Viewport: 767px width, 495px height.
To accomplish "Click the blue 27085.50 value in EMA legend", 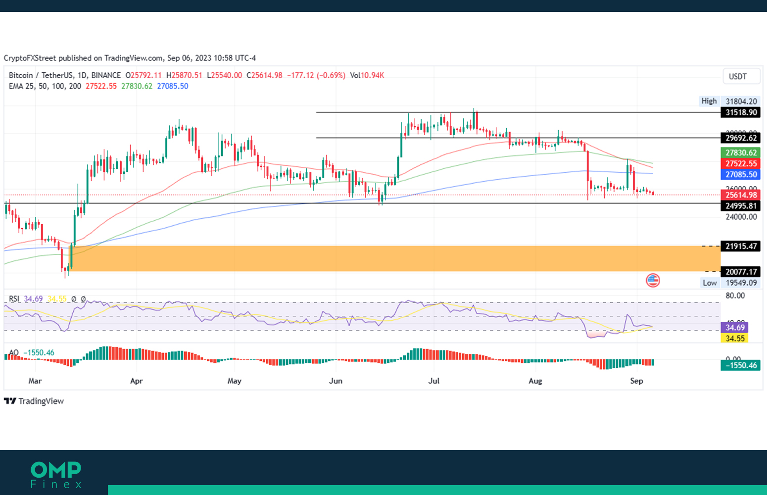I will point(173,86).
